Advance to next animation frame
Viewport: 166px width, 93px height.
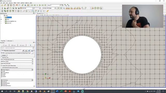pyautogui.click(x=40, y=5)
